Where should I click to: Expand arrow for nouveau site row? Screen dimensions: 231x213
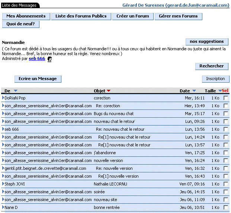[3, 199]
